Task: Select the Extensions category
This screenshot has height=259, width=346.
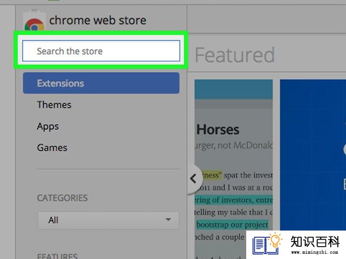Action: [x=101, y=83]
